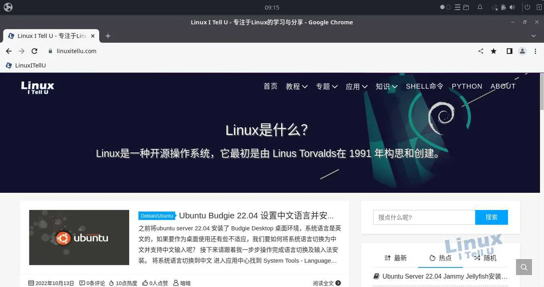
Task: Click 阅读全文 to read the full article
Action: coord(326,283)
